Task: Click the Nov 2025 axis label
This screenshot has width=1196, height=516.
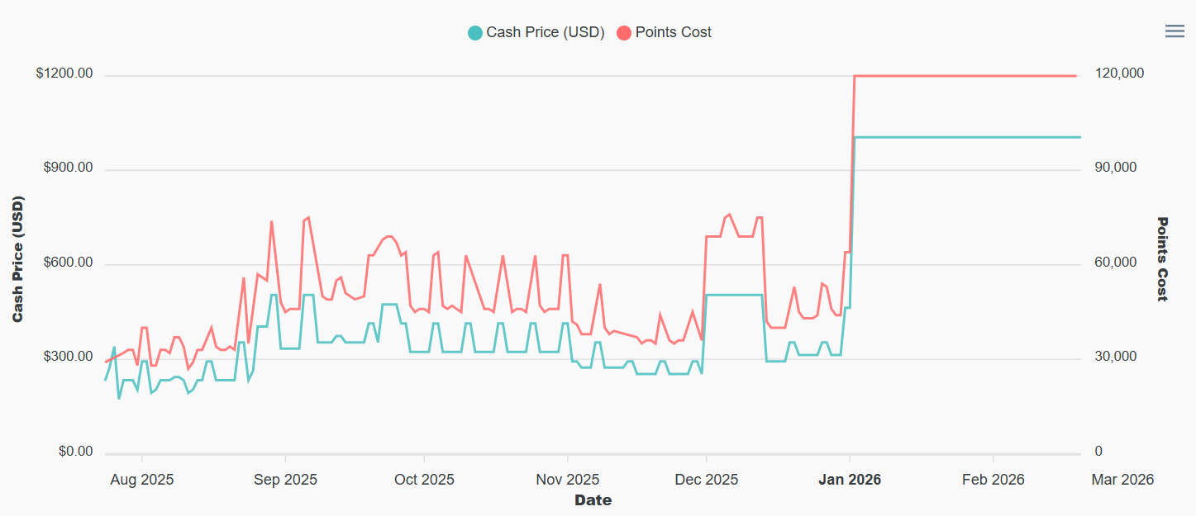Action: point(568,480)
